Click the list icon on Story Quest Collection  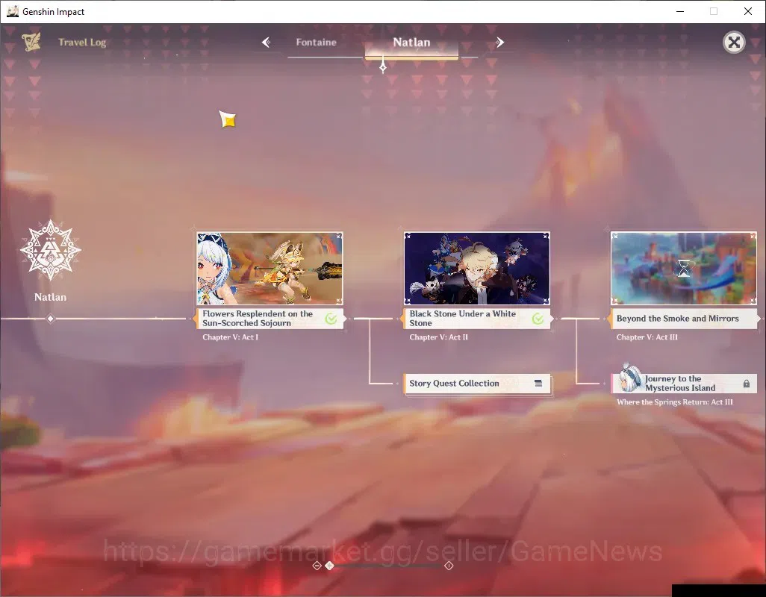pyautogui.click(x=538, y=383)
